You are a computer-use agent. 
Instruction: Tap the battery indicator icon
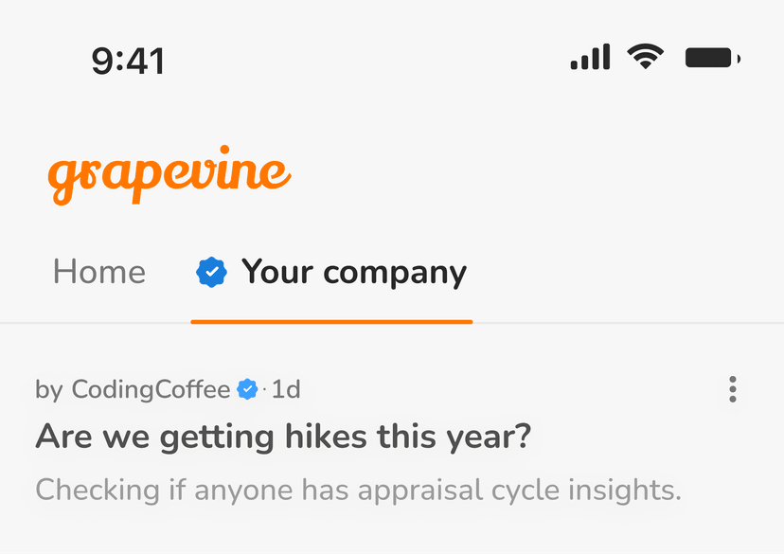point(711,59)
